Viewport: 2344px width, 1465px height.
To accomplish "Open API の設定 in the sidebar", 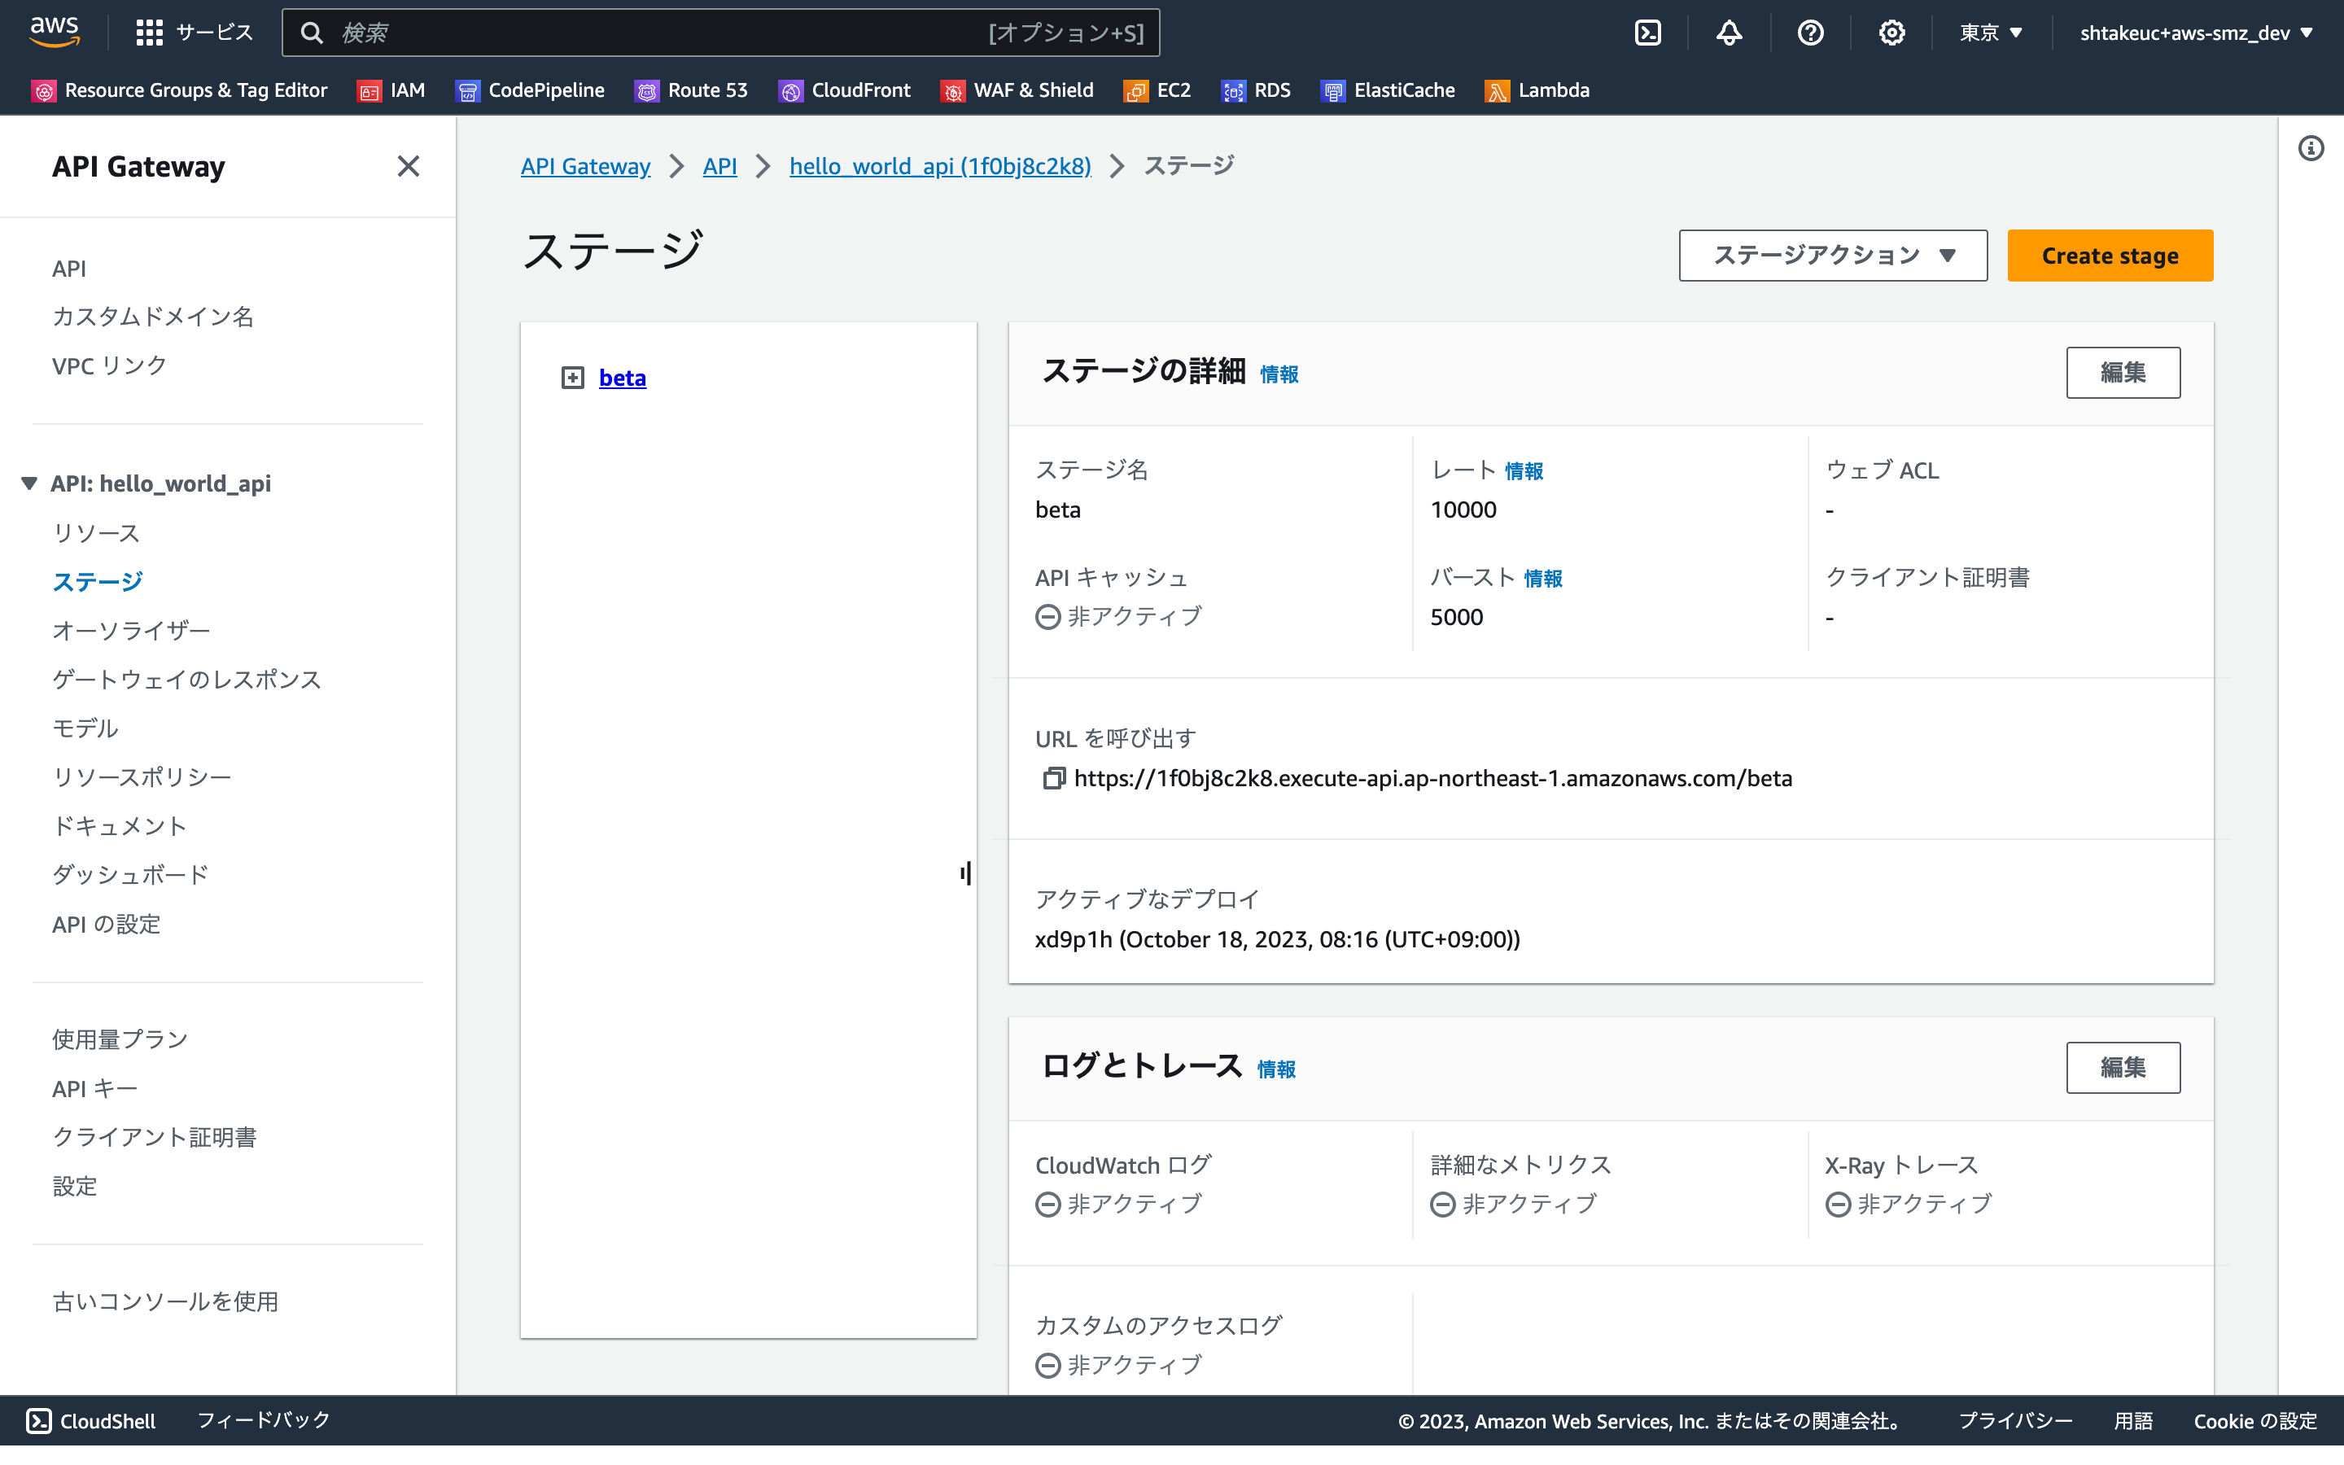I will coord(107,924).
